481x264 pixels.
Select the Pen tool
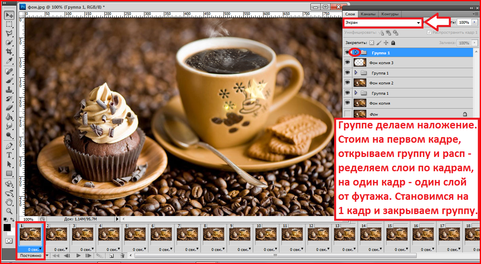tap(9, 146)
